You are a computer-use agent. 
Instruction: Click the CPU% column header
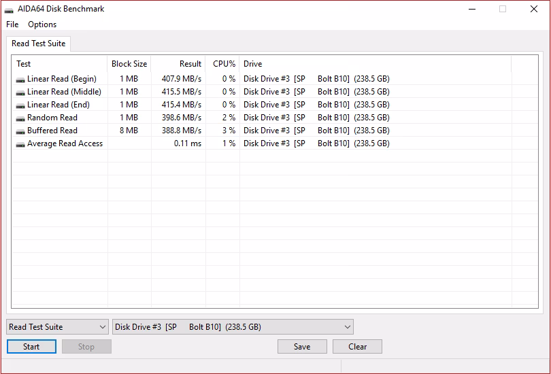click(x=222, y=63)
